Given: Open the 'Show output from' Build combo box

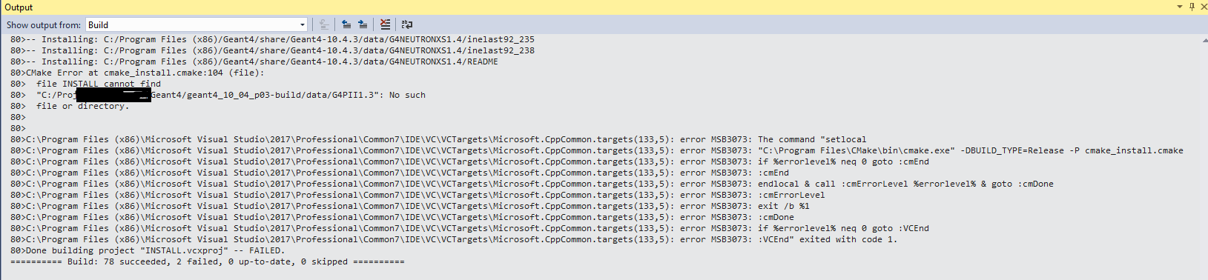Looking at the screenshot, I should pos(197,24).
